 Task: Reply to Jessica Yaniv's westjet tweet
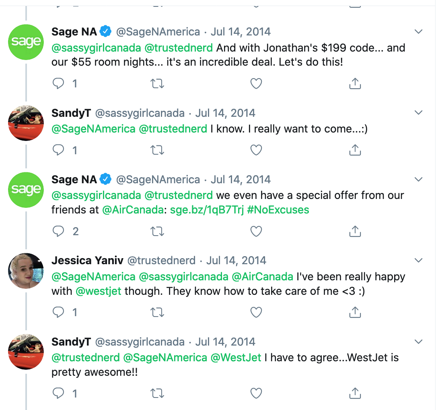point(58,312)
